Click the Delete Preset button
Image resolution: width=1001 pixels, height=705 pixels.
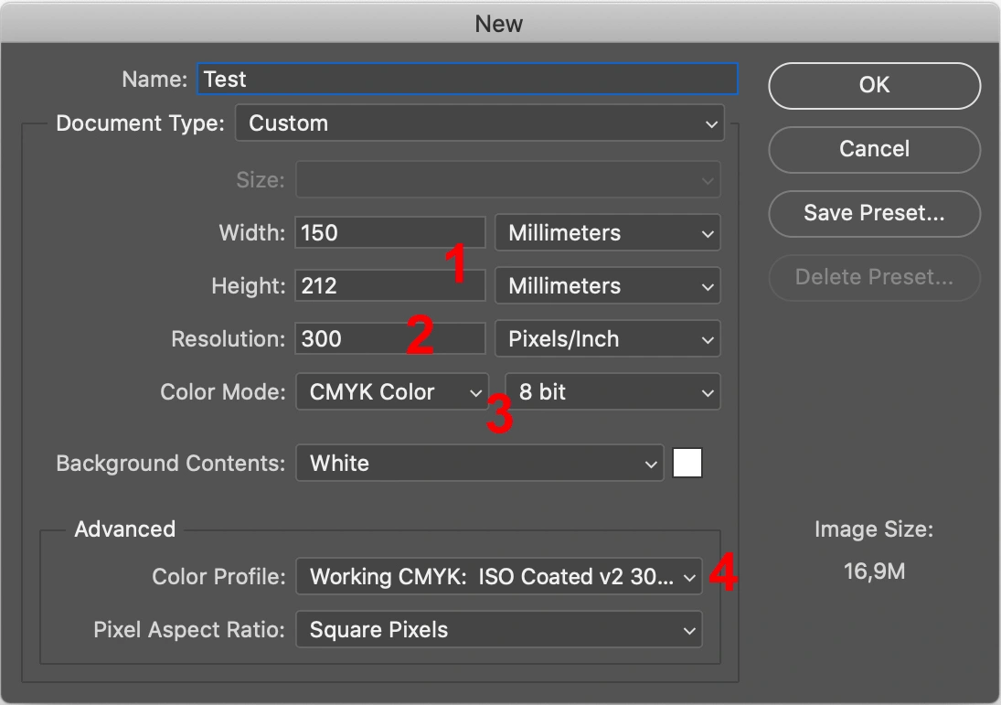[x=873, y=277]
